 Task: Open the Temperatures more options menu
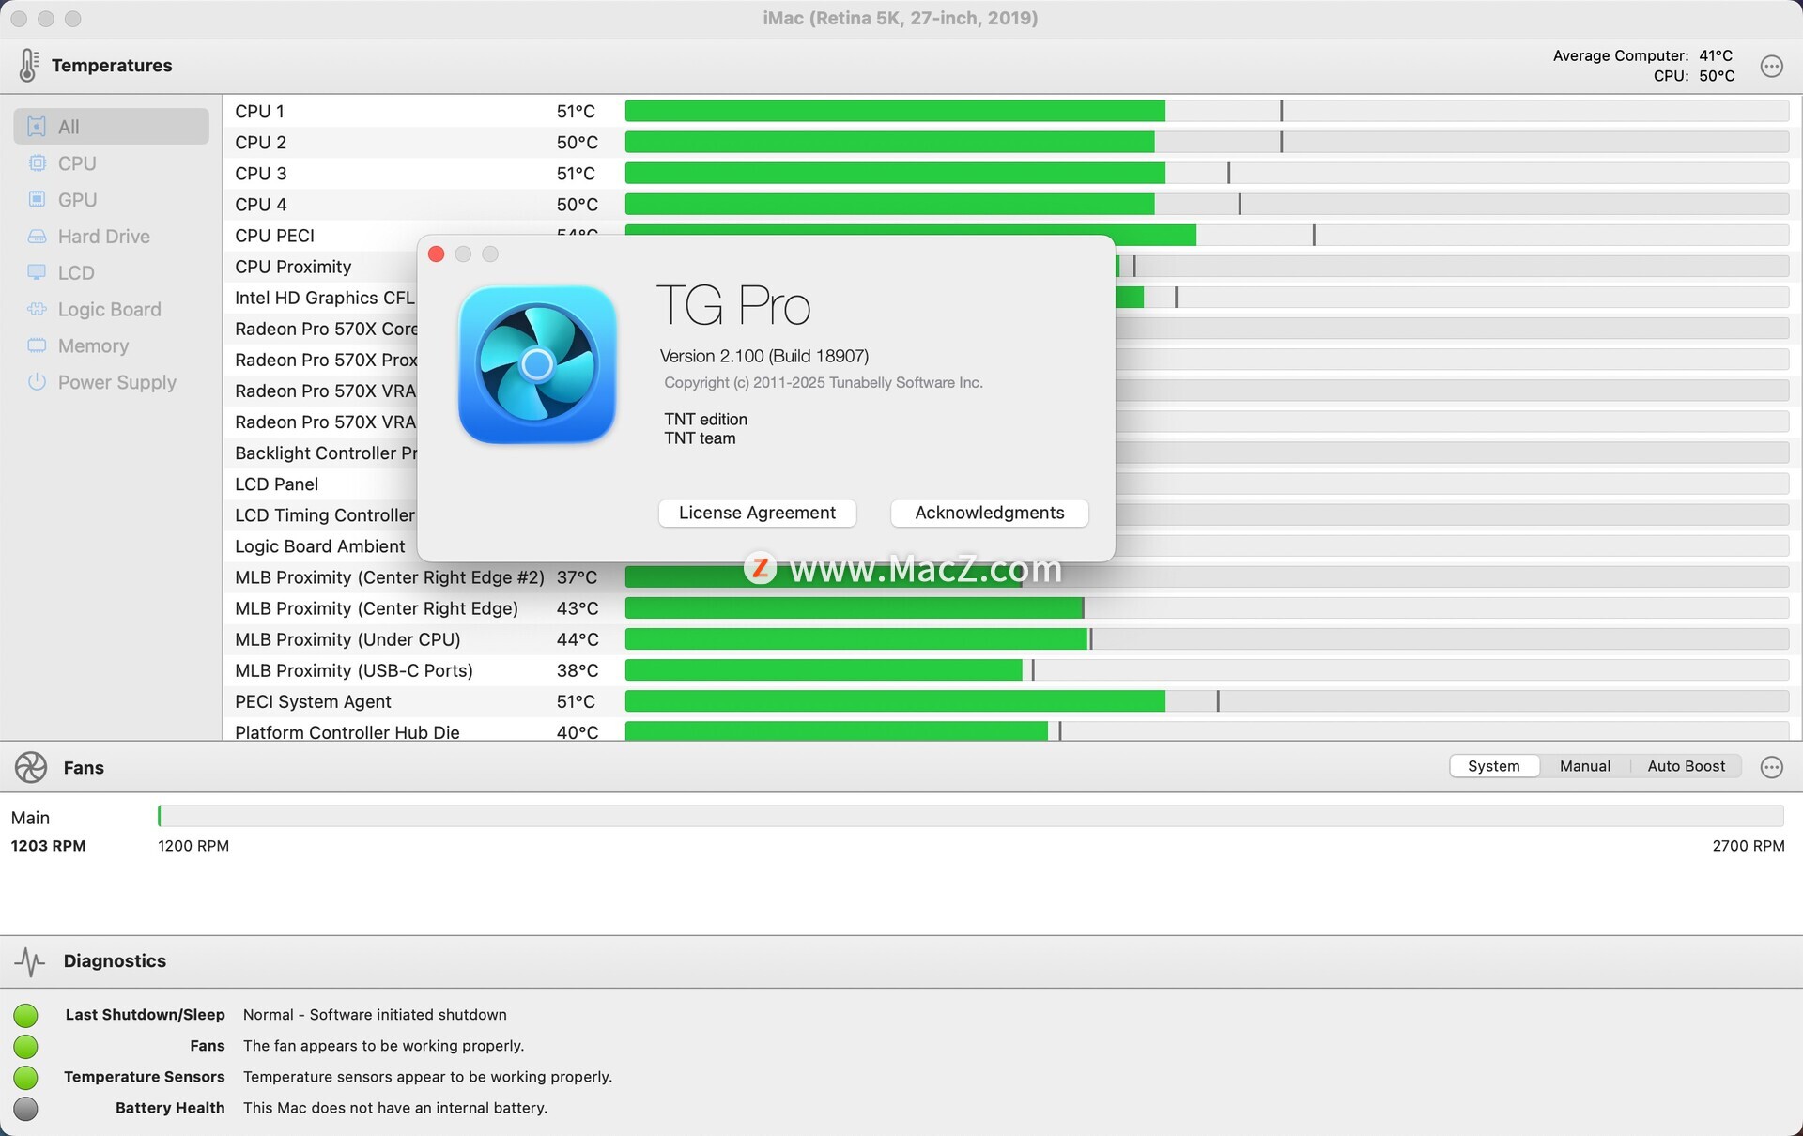pos(1771,66)
